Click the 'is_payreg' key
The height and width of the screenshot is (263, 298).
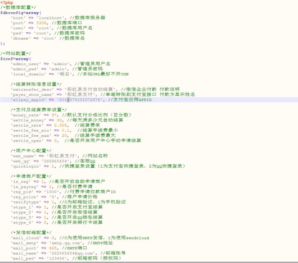pos(25,187)
